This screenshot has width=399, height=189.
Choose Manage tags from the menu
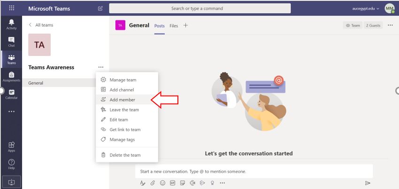coord(127,139)
